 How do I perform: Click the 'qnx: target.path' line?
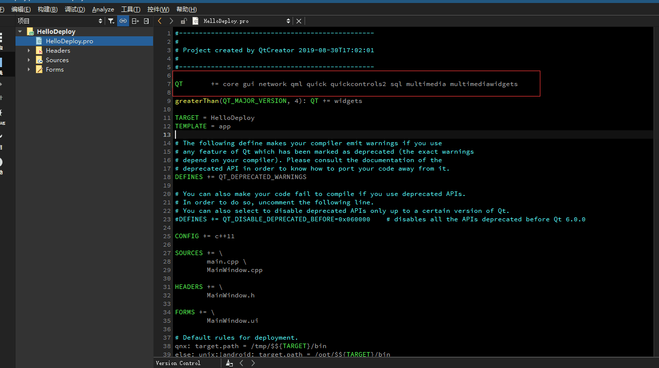point(251,346)
